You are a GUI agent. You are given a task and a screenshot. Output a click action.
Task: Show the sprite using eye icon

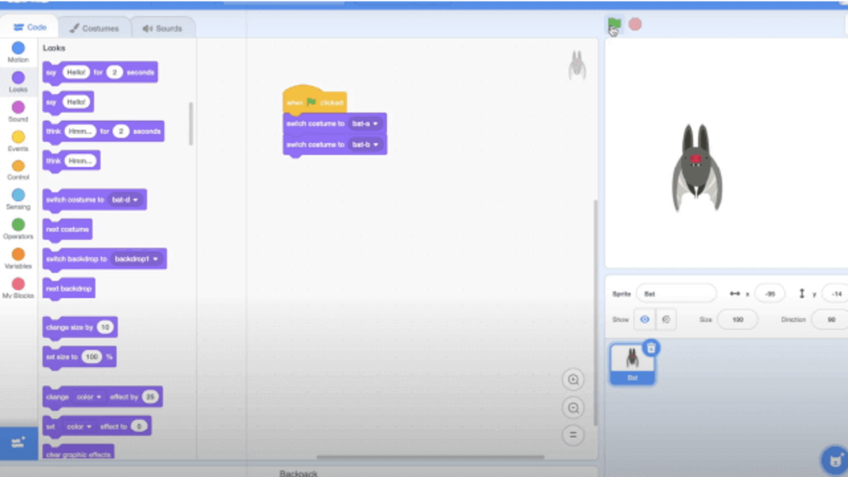pos(645,319)
